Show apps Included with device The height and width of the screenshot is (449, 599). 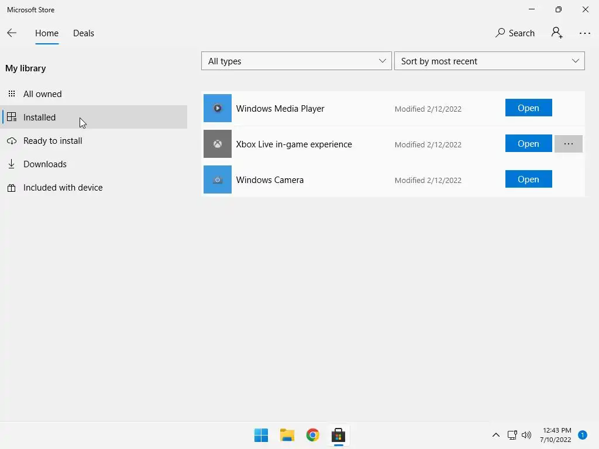[x=94, y=188]
